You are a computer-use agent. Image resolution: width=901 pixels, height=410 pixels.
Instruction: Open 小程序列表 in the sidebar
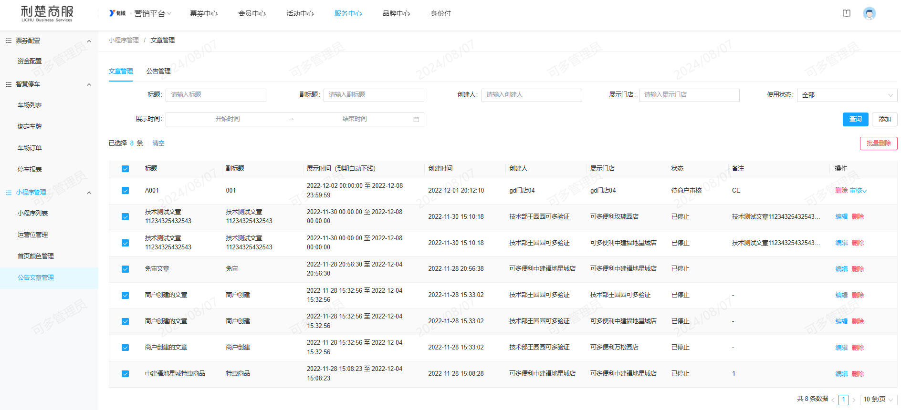point(32,213)
